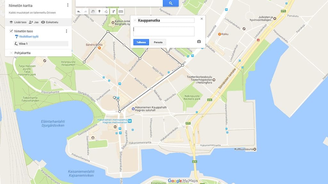
Task: Click the description text field under Kauppamatka
Action: tap(164, 31)
